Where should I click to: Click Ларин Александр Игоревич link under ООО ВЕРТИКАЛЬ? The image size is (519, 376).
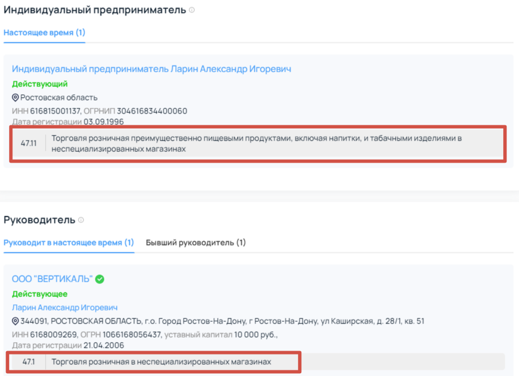point(64,308)
